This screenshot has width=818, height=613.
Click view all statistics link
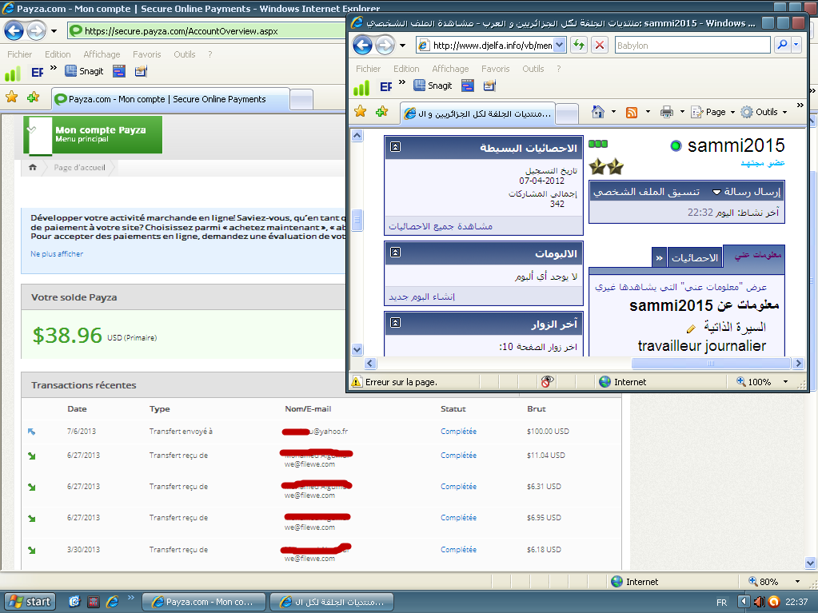pos(441,226)
